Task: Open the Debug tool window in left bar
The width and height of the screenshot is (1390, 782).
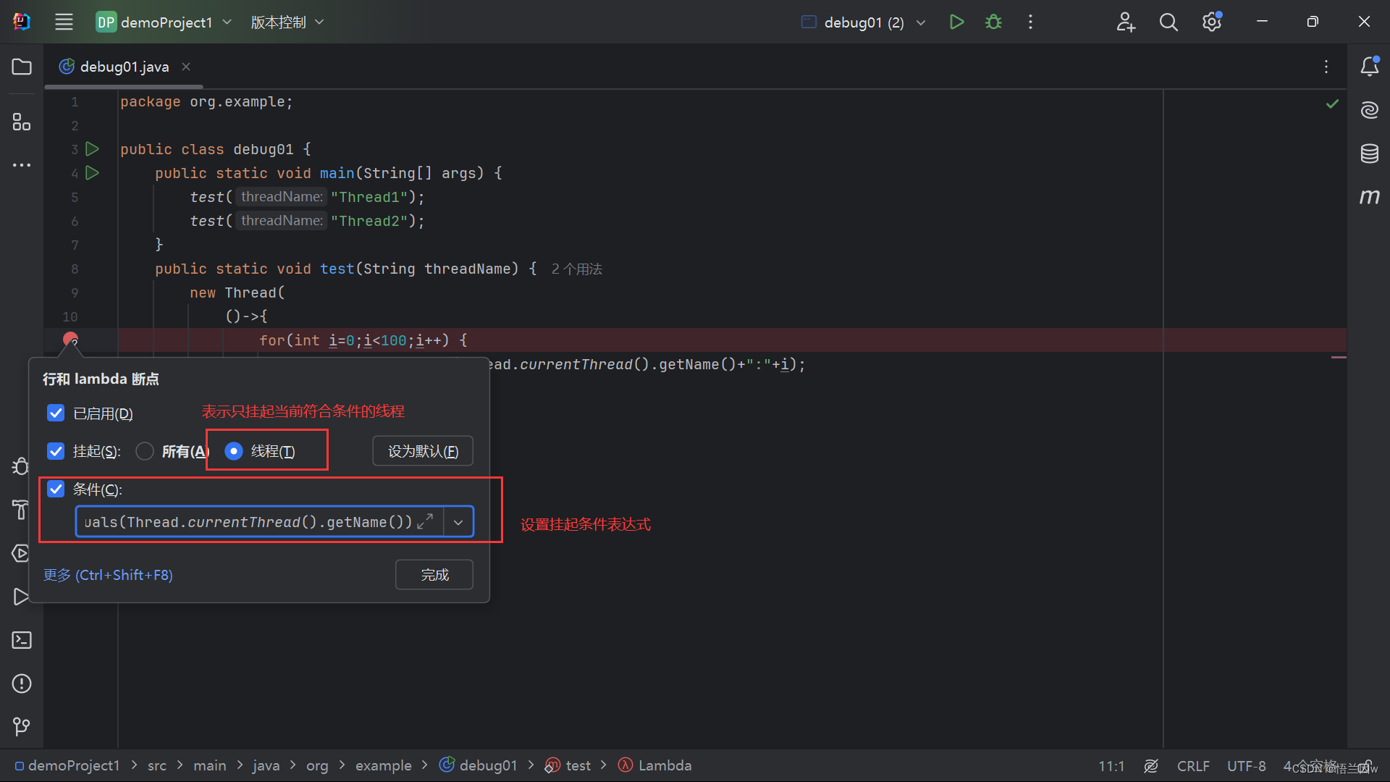Action: click(22, 466)
